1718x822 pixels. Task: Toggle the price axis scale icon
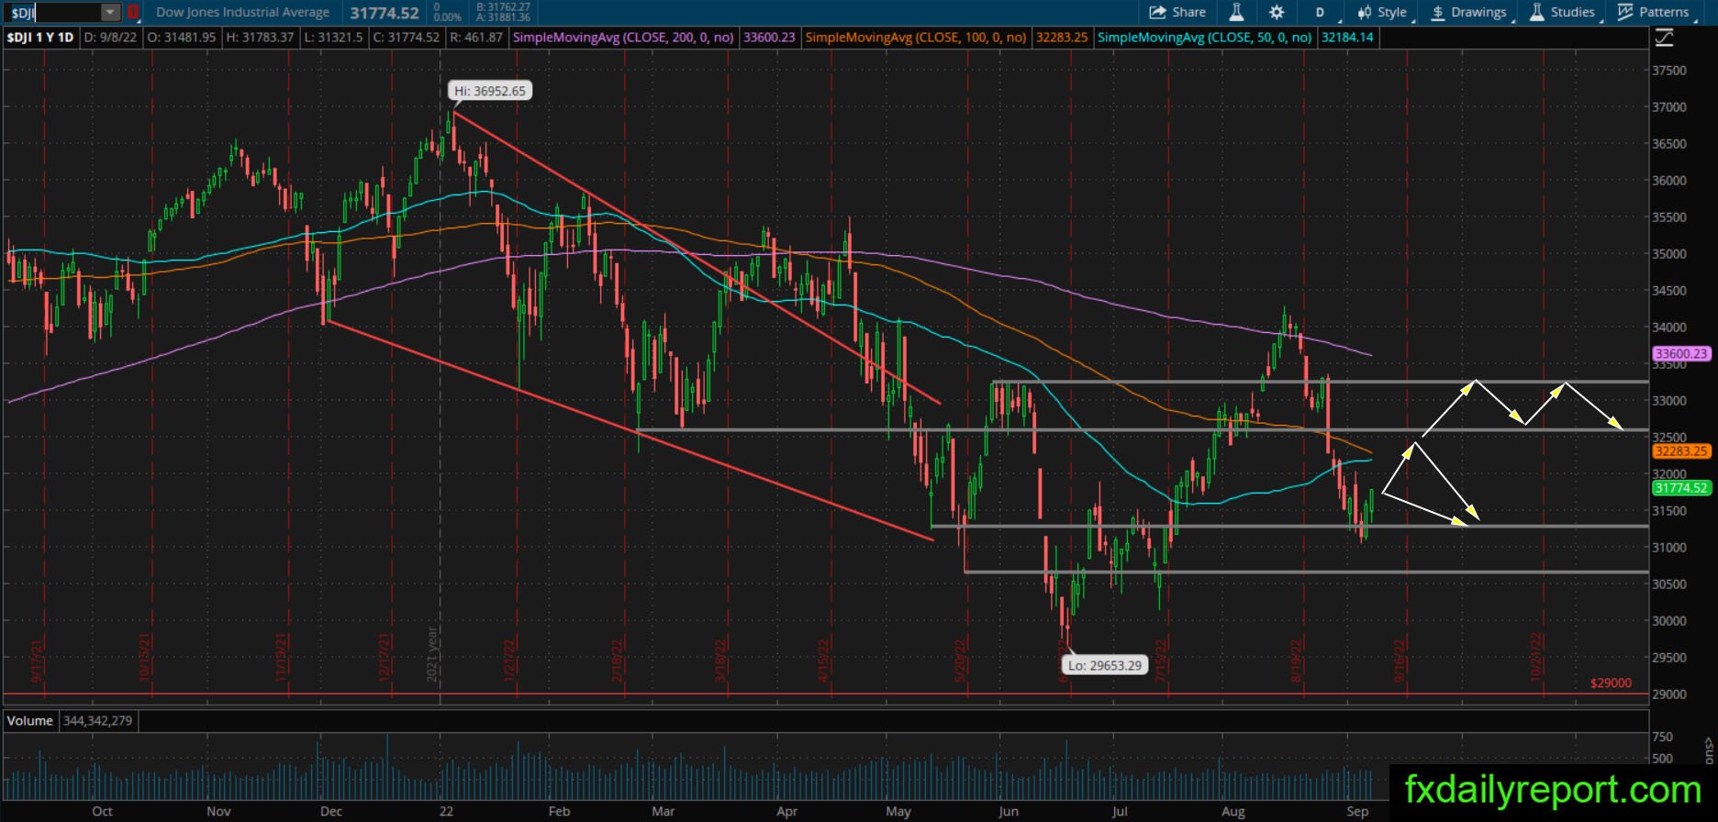(x=1664, y=38)
